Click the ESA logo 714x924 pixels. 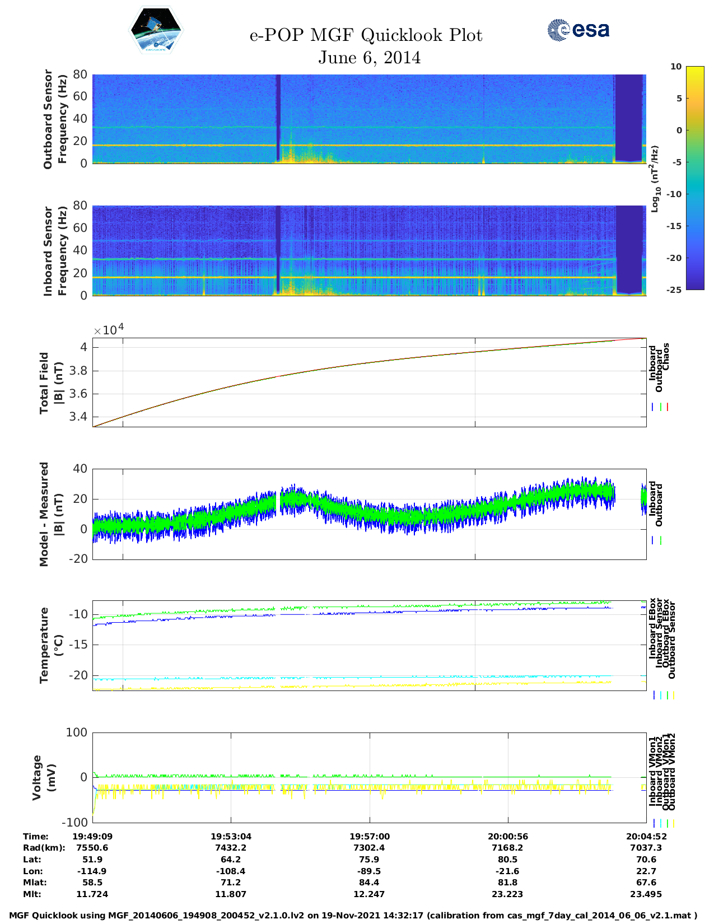578,30
